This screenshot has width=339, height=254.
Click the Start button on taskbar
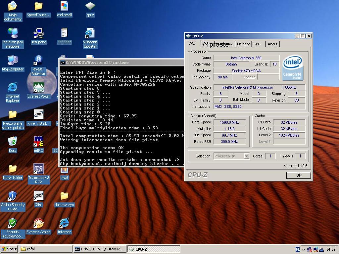pyautogui.click(x=9, y=249)
